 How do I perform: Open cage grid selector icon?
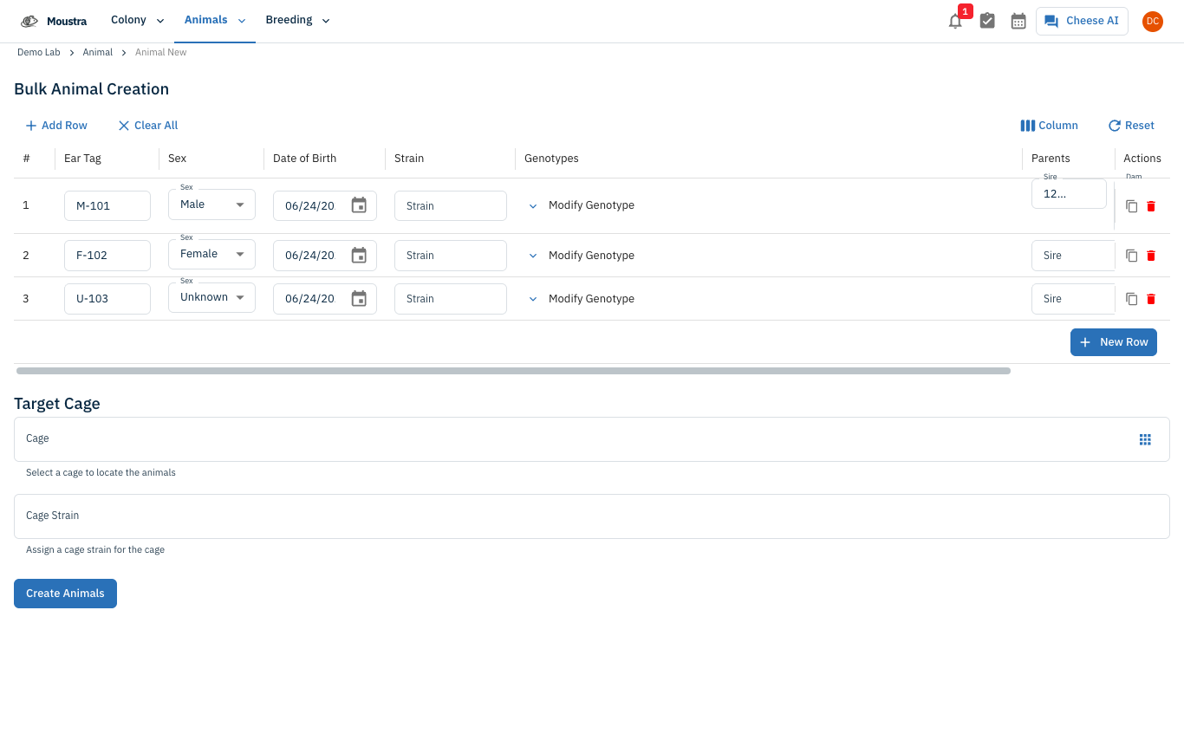click(1145, 439)
